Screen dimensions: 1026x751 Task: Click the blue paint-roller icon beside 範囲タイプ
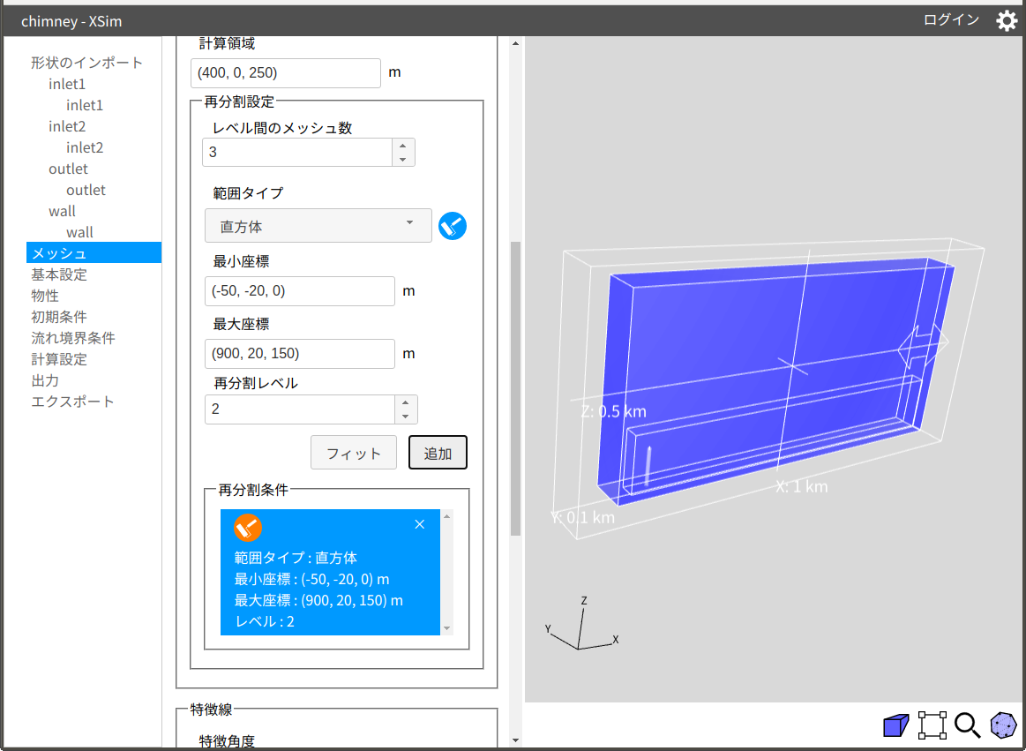453,226
